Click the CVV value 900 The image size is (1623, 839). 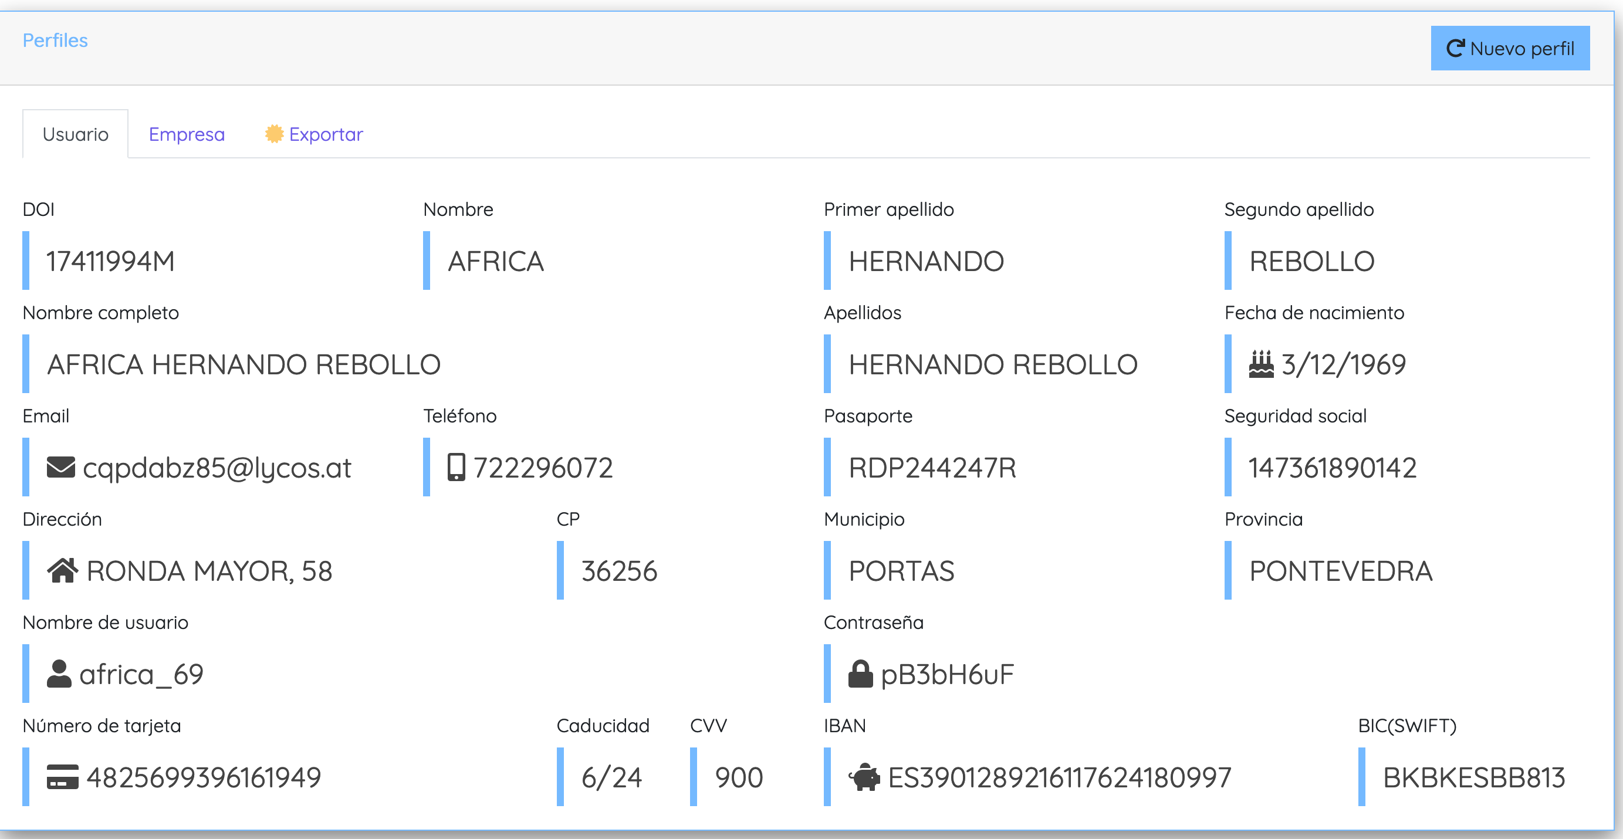tap(739, 777)
